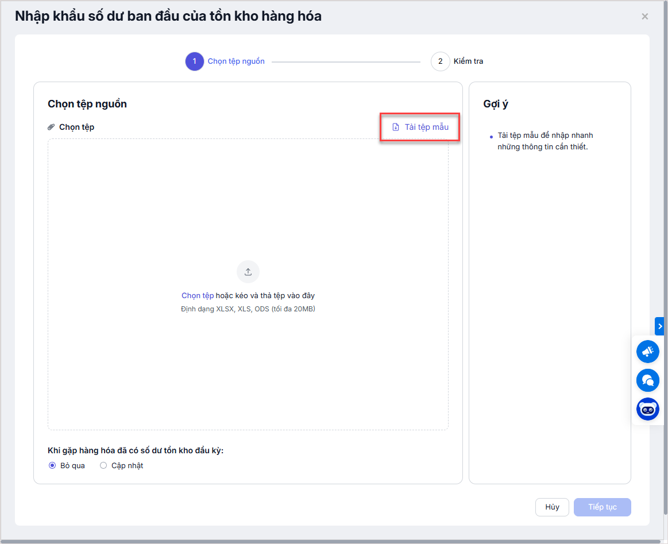The height and width of the screenshot is (544, 668).
Task: Open the megaphone announcements icon
Action: 647,352
